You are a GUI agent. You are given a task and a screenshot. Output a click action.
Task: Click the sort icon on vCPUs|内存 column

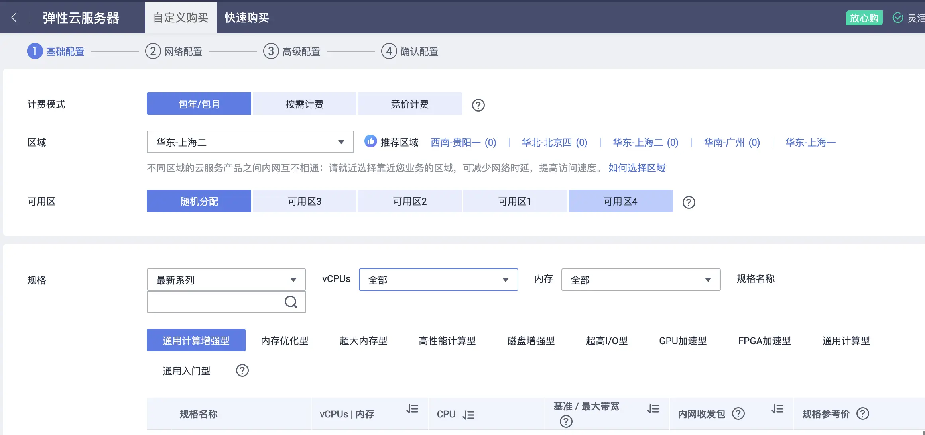[412, 409]
